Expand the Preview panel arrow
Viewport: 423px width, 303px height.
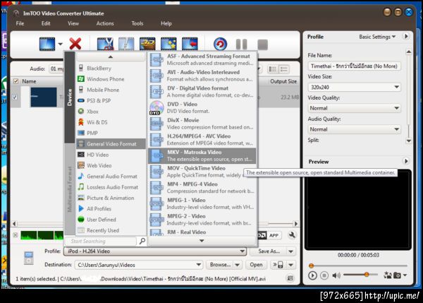coord(406,161)
